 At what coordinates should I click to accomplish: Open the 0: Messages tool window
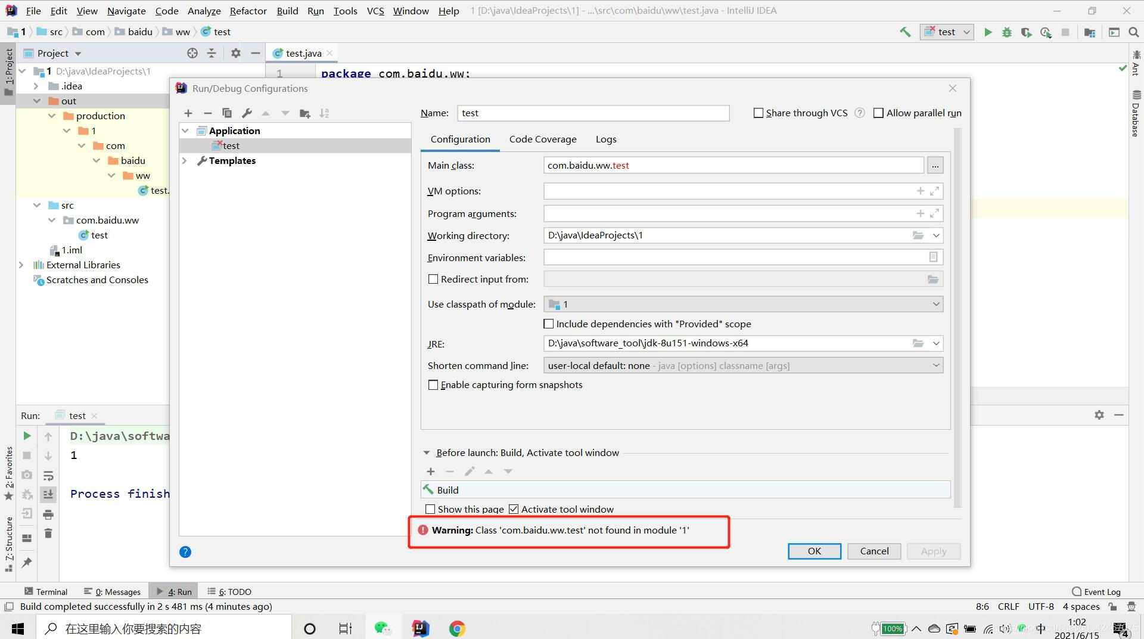tap(113, 591)
